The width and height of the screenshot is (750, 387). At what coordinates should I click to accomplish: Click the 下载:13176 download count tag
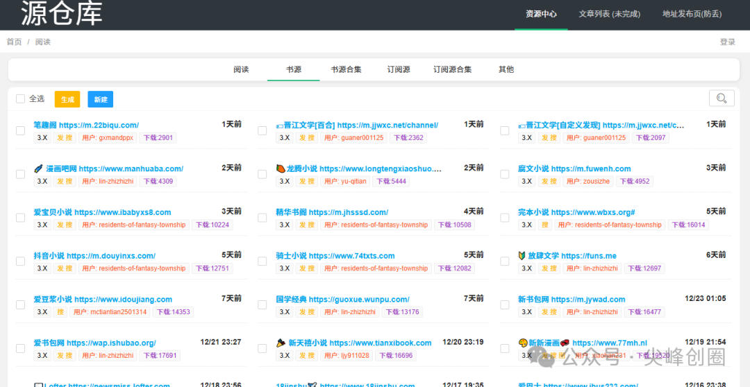(x=402, y=313)
